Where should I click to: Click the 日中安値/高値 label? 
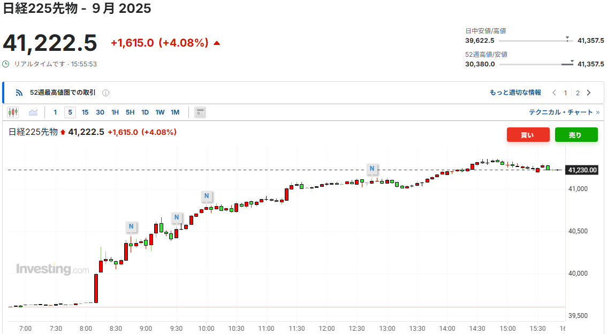[485, 31]
